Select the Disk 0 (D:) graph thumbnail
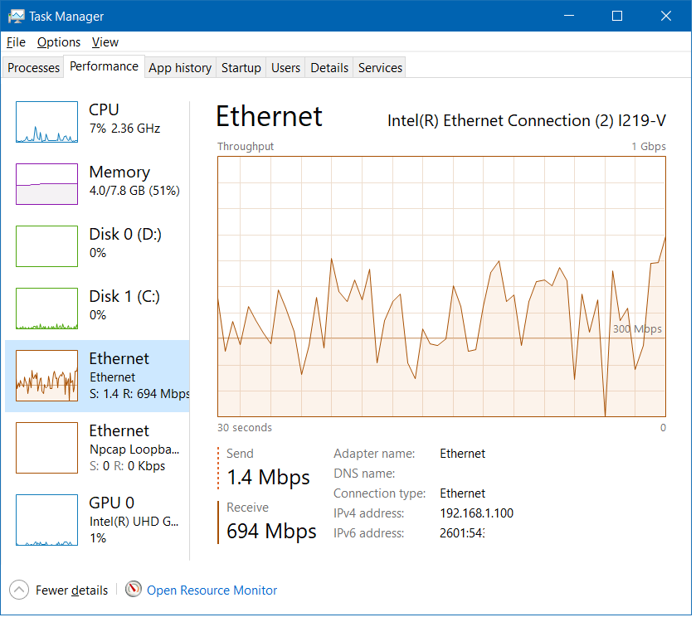This screenshot has height=622, width=696. click(47, 246)
